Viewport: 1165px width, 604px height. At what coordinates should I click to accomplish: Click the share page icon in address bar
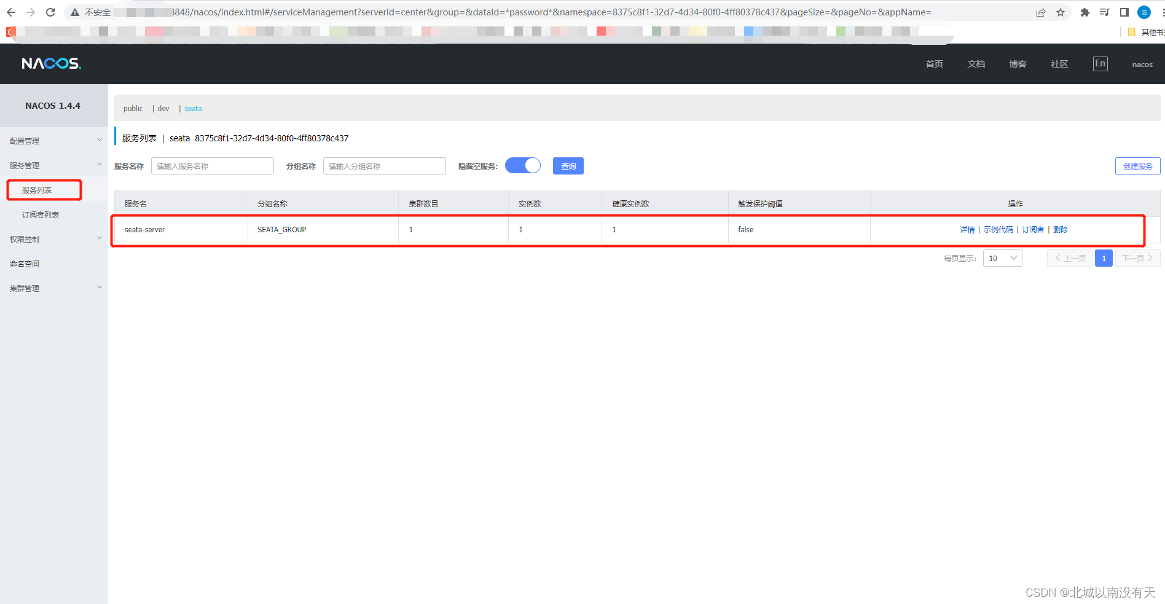tap(1041, 12)
